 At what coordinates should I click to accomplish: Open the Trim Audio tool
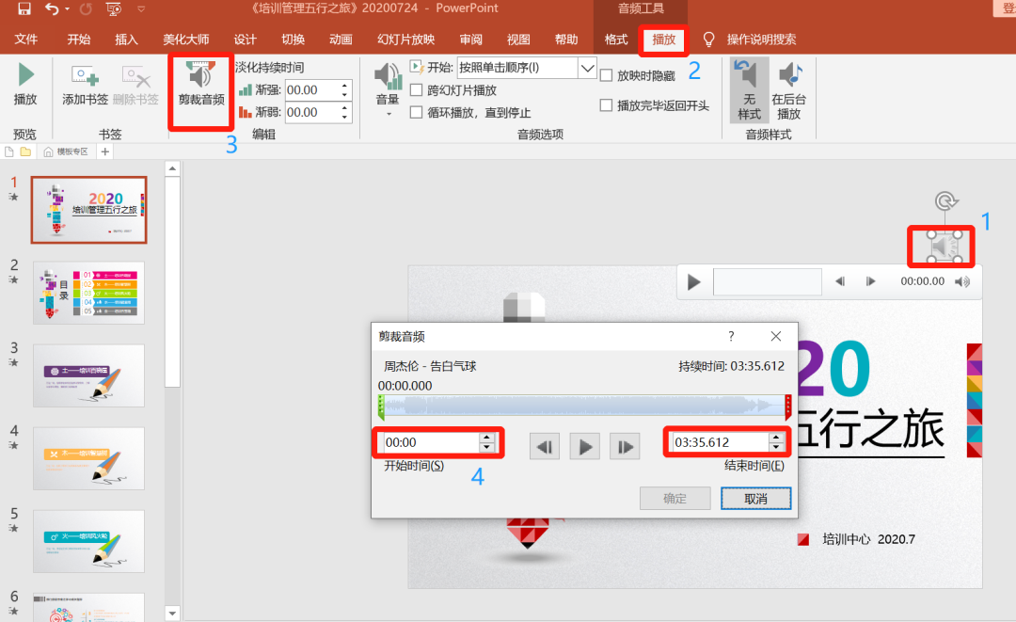tap(201, 84)
